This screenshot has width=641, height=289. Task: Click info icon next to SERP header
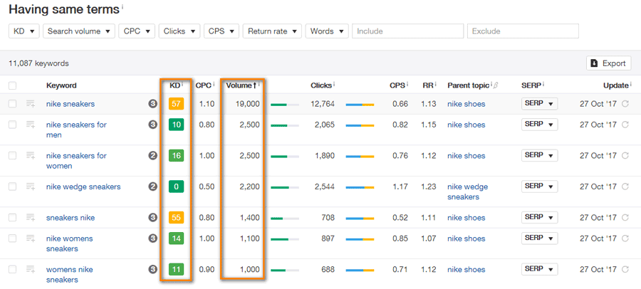(x=543, y=84)
